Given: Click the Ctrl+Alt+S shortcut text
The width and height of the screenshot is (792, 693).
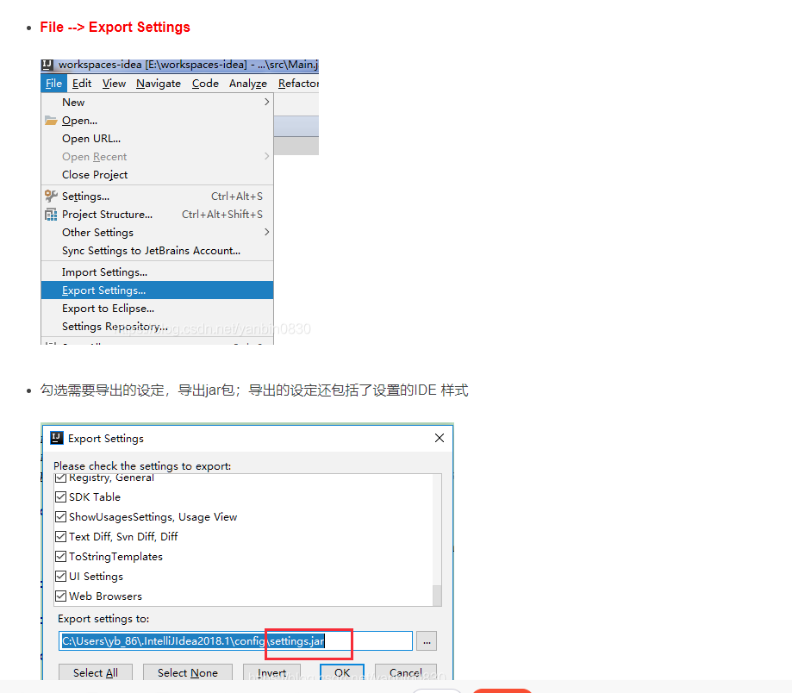Looking at the screenshot, I should coord(237,196).
